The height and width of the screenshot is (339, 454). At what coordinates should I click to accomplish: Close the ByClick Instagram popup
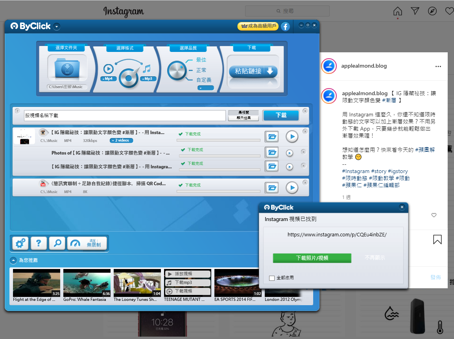pyautogui.click(x=402, y=207)
